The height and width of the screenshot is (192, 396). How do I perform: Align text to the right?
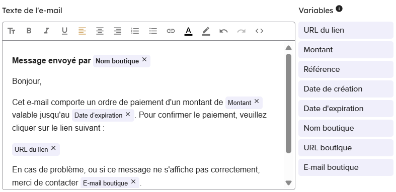click(x=117, y=31)
